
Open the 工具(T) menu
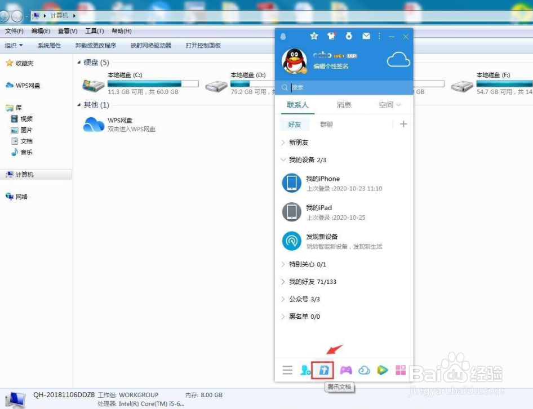coord(95,31)
